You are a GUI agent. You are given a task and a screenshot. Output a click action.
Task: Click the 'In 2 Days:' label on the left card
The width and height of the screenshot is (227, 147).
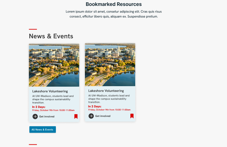[x=39, y=107]
